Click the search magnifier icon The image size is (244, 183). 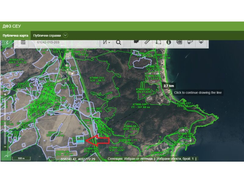click(118, 42)
